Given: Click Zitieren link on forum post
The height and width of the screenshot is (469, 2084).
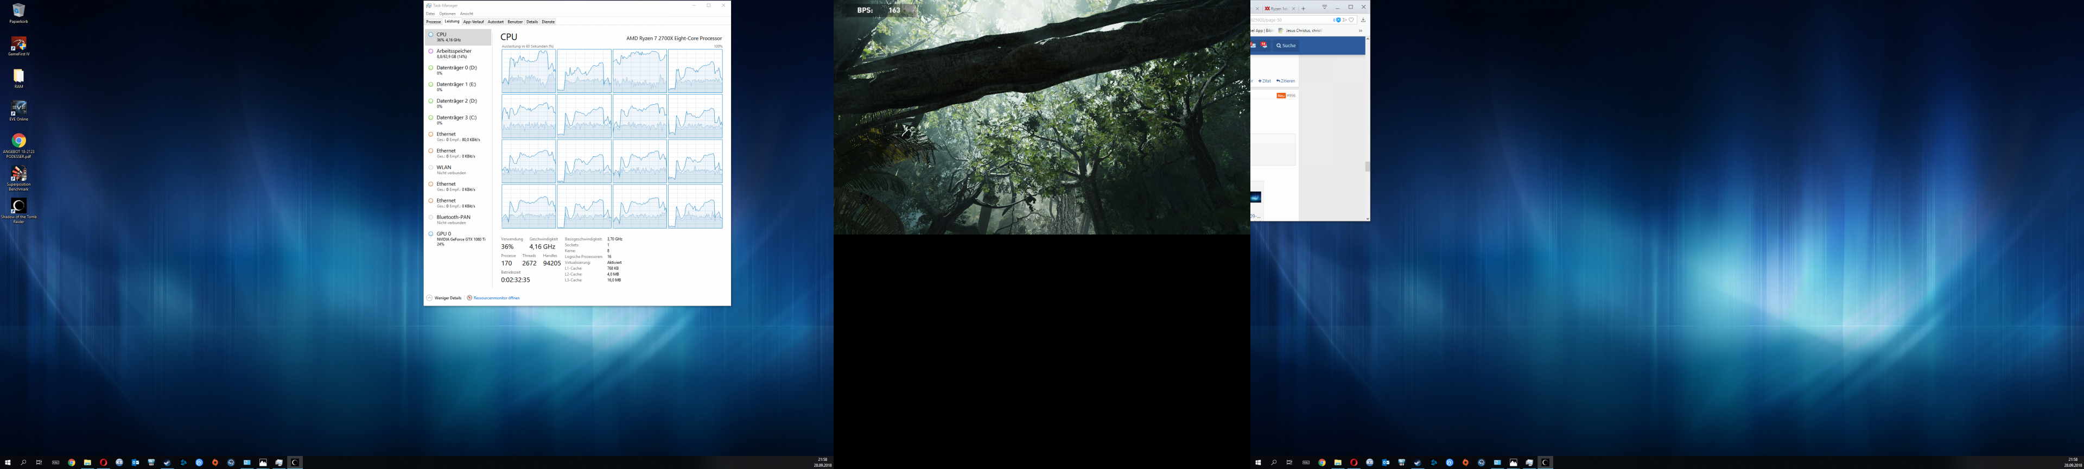Looking at the screenshot, I should [x=1286, y=81].
